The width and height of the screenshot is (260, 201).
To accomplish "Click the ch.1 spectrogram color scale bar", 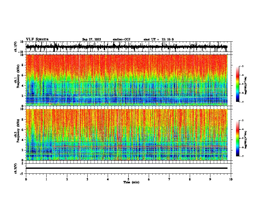I will (x=238, y=84).
